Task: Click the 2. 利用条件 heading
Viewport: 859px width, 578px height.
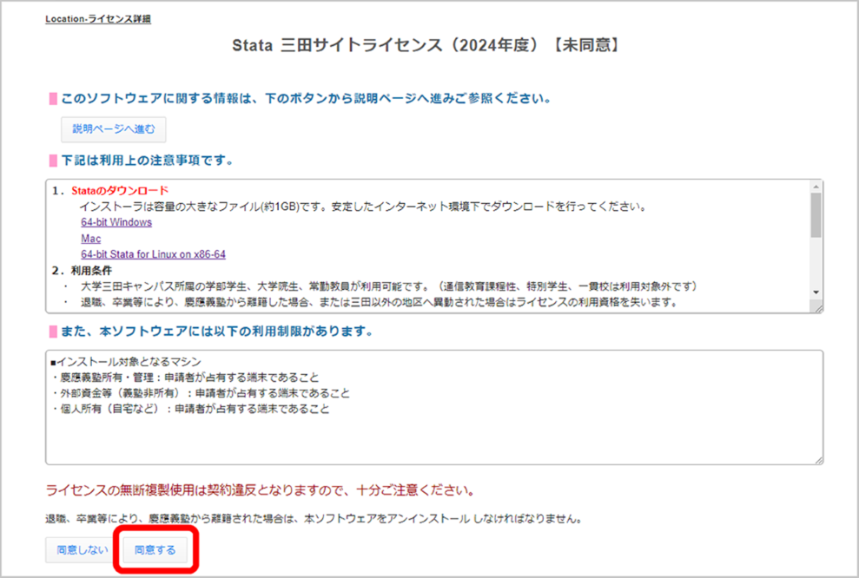Action: point(83,271)
